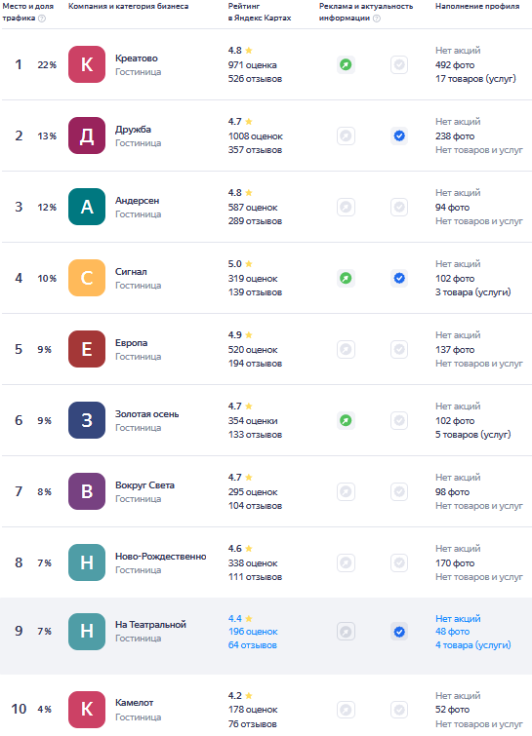The image size is (532, 736).
Task: Open the 64 отзывов link
Action: pyautogui.click(x=253, y=645)
